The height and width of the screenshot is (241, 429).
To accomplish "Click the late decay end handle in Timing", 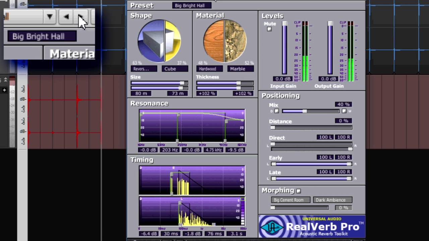I will pos(214,224).
